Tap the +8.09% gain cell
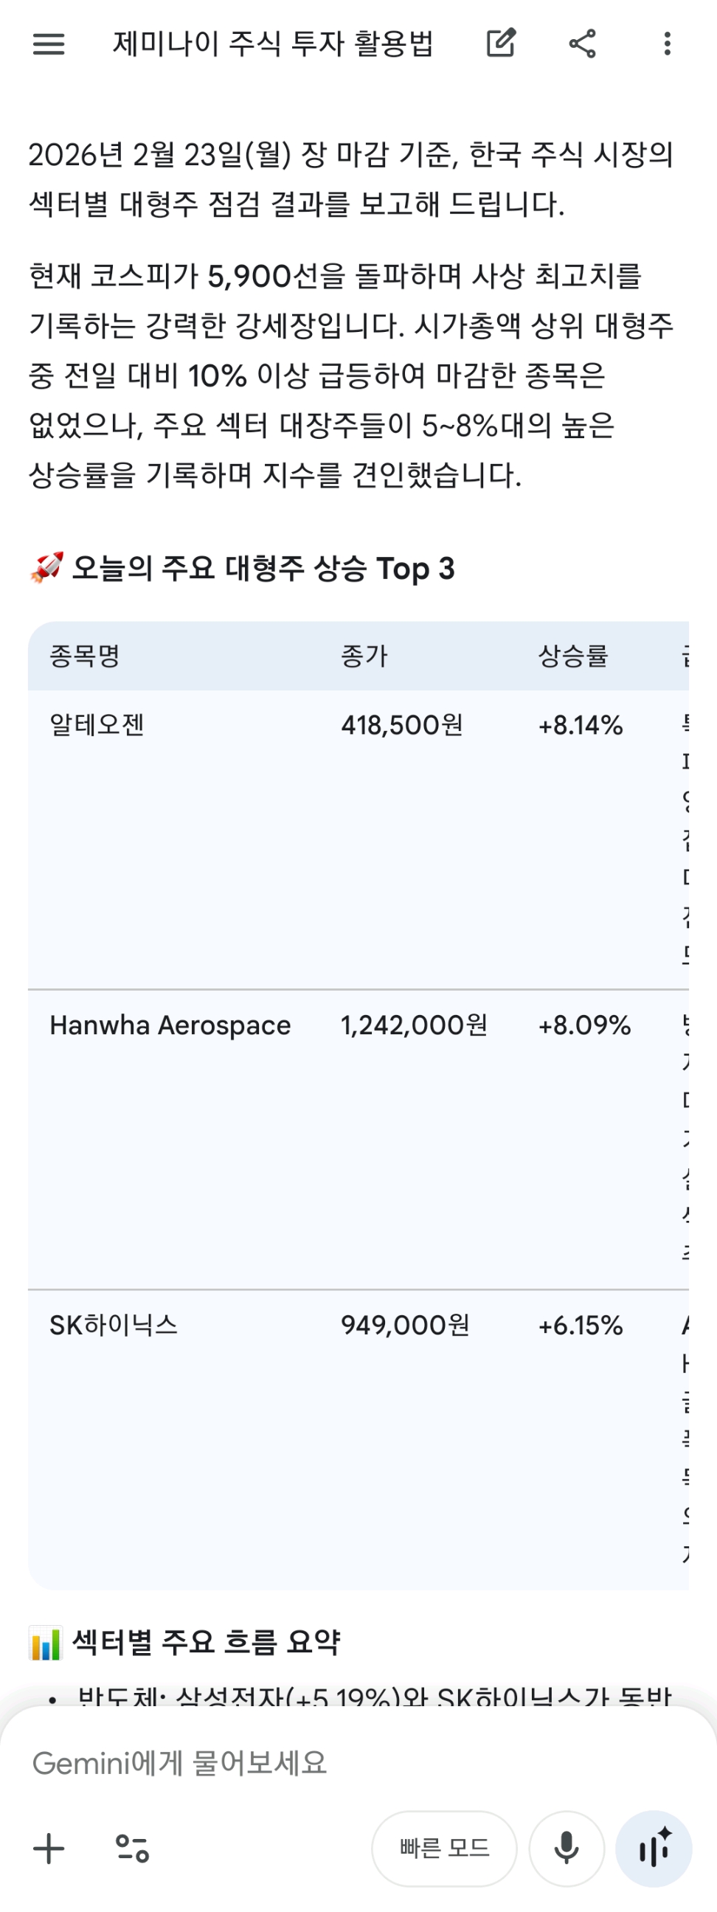 click(x=584, y=1026)
